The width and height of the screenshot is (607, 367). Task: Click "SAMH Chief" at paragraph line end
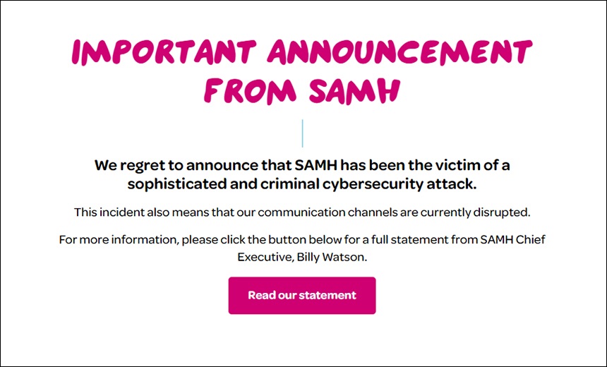pyautogui.click(x=512, y=240)
